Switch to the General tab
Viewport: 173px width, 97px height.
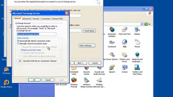(x=17, y=18)
